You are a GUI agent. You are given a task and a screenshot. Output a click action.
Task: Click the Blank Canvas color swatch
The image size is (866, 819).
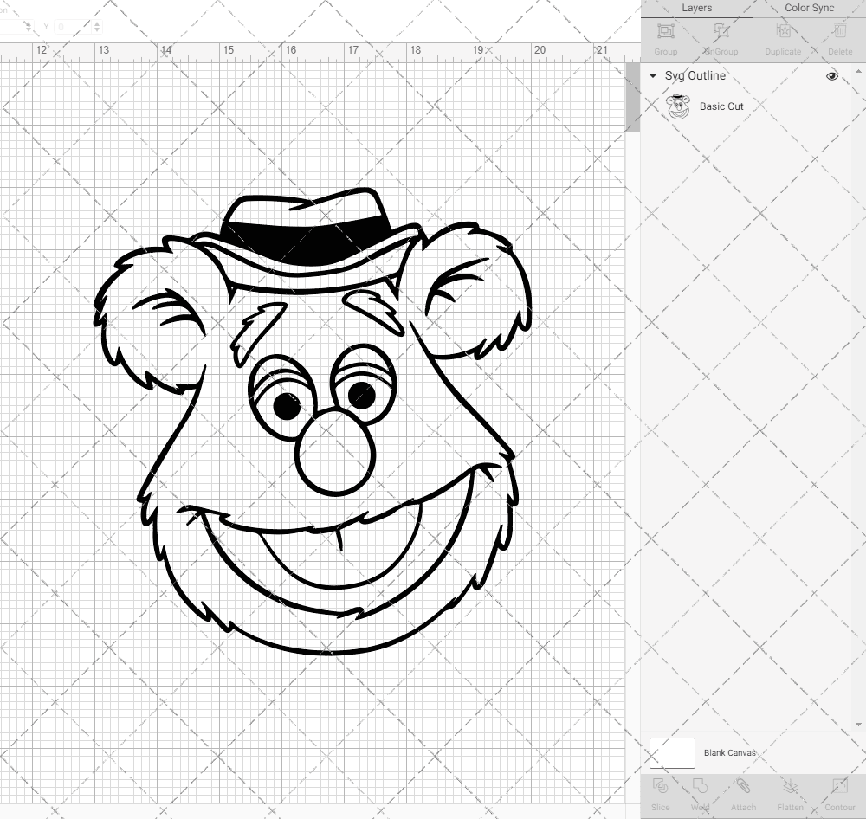point(672,752)
